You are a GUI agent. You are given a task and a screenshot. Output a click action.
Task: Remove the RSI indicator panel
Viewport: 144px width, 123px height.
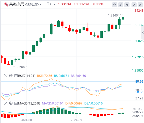(x=6, y=76)
